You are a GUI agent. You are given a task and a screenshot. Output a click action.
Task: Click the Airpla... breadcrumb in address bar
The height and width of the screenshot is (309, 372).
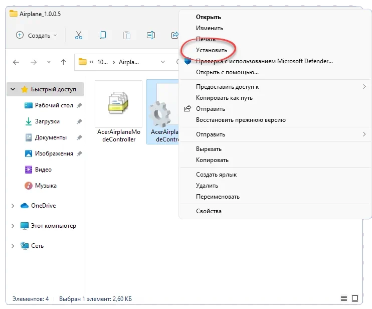point(129,62)
